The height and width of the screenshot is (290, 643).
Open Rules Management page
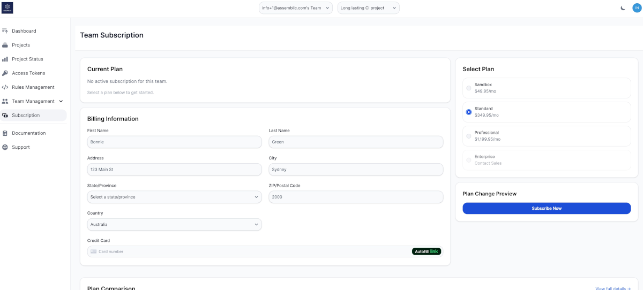click(33, 87)
